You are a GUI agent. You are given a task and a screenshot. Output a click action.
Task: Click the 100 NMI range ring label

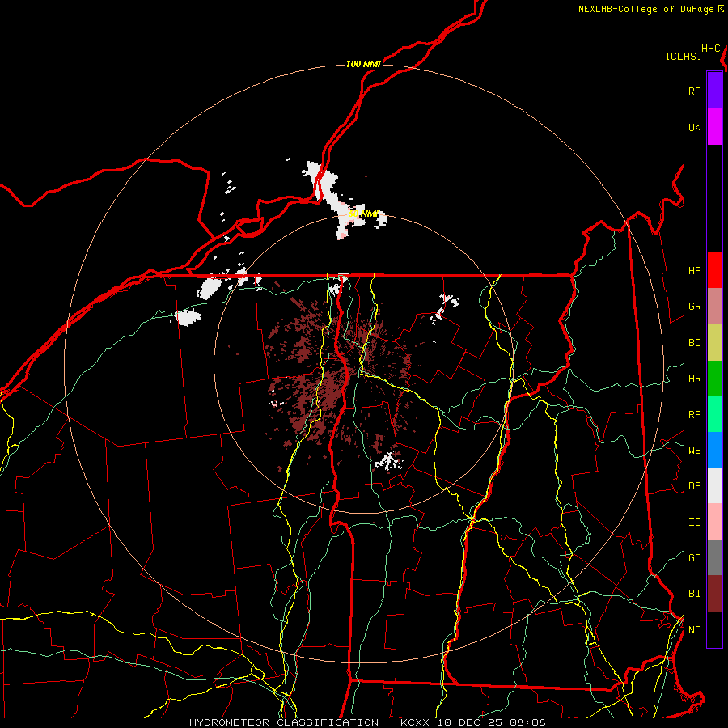363,64
